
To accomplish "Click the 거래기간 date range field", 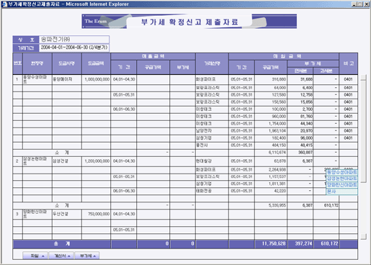I will [74, 48].
